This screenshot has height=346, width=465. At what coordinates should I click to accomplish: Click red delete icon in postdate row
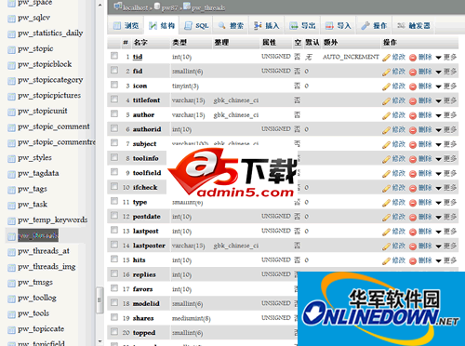413,218
